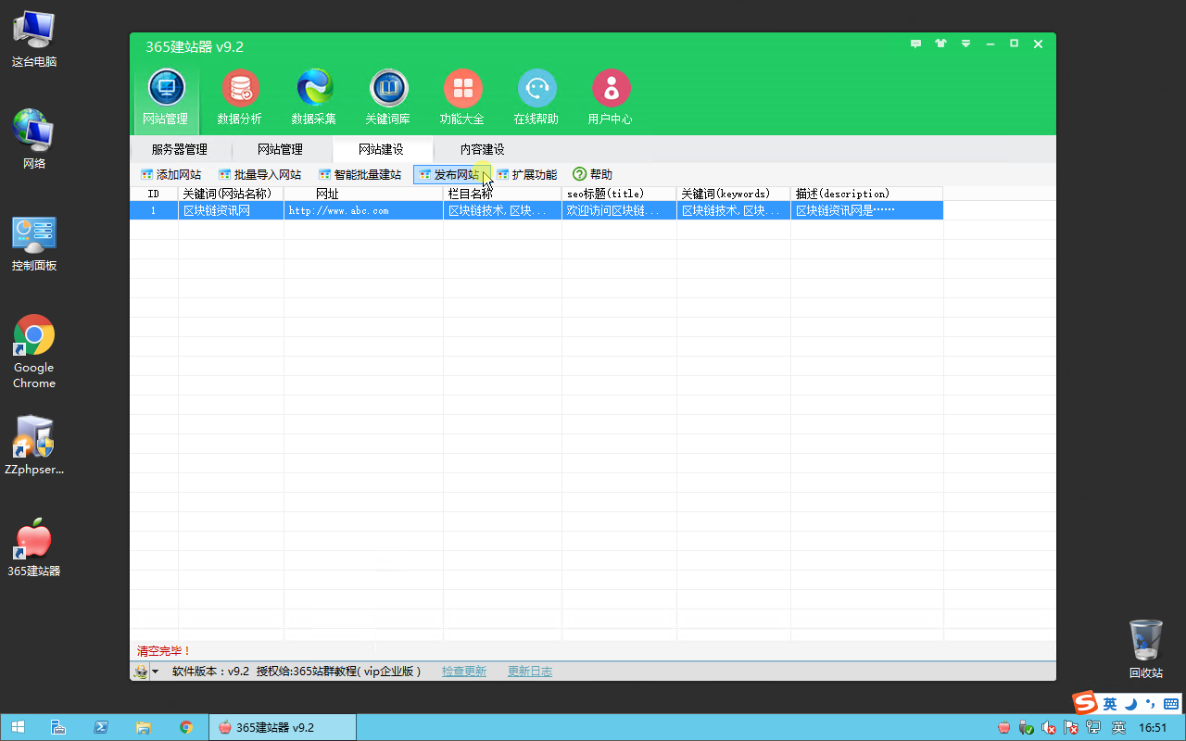
Task: Open Google Chrome desktop shortcut
Action: coord(34,352)
